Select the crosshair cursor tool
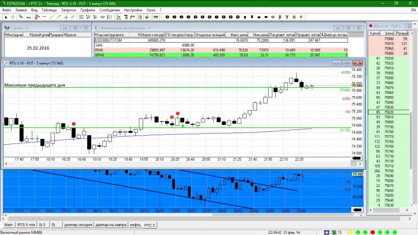Screen dimensions: 418x235 (x=13, y=17)
